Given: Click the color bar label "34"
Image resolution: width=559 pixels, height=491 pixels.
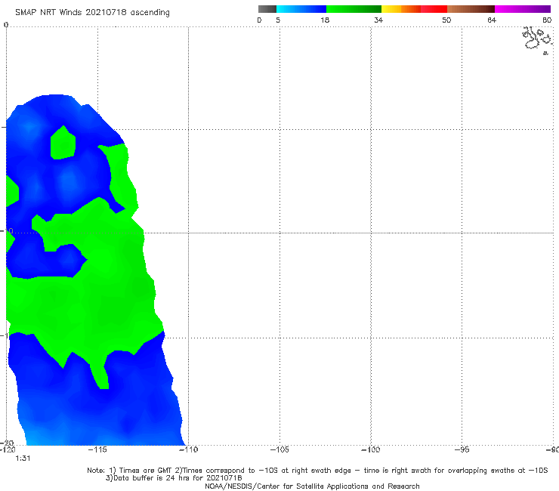Looking at the screenshot, I should pyautogui.click(x=378, y=20).
